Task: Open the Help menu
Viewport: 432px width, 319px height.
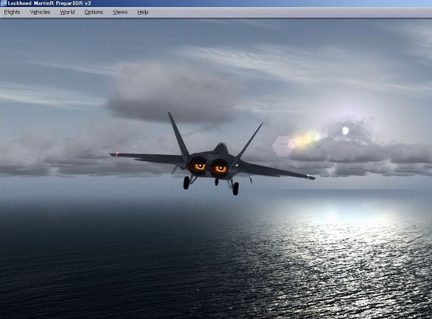Action: click(143, 12)
